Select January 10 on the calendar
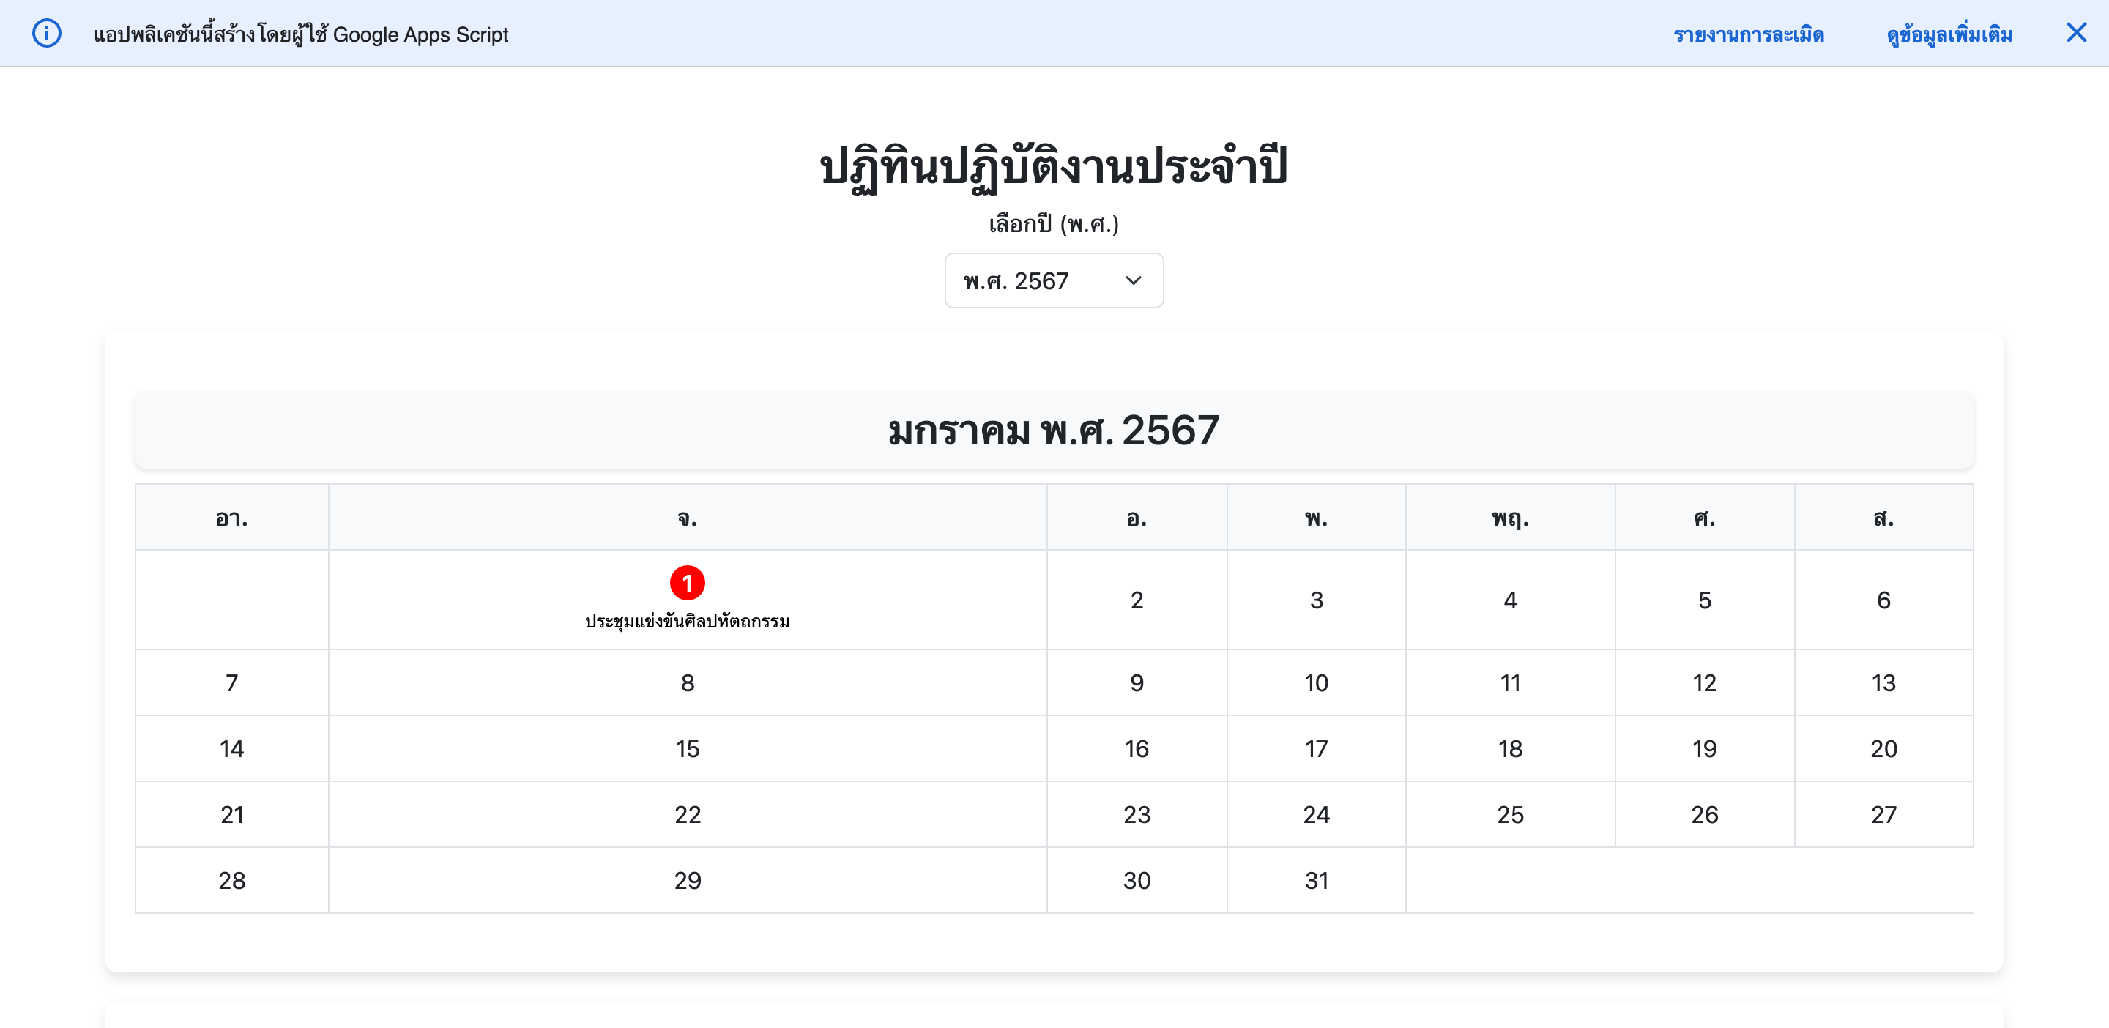Viewport: 2109px width, 1028px height. (x=1316, y=682)
